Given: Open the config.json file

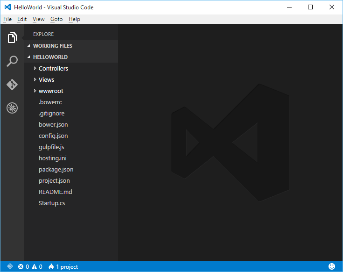Looking at the screenshot, I should (53, 136).
